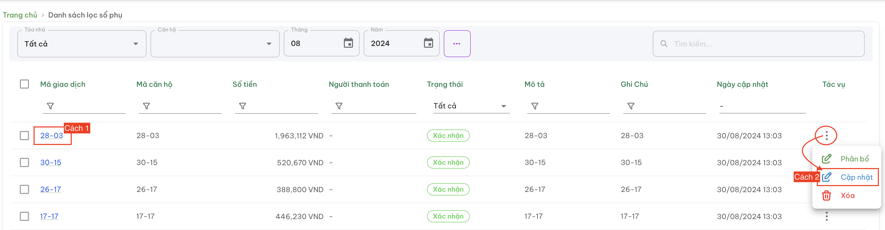Open the three-dot menu for row 17-17

pyautogui.click(x=826, y=216)
